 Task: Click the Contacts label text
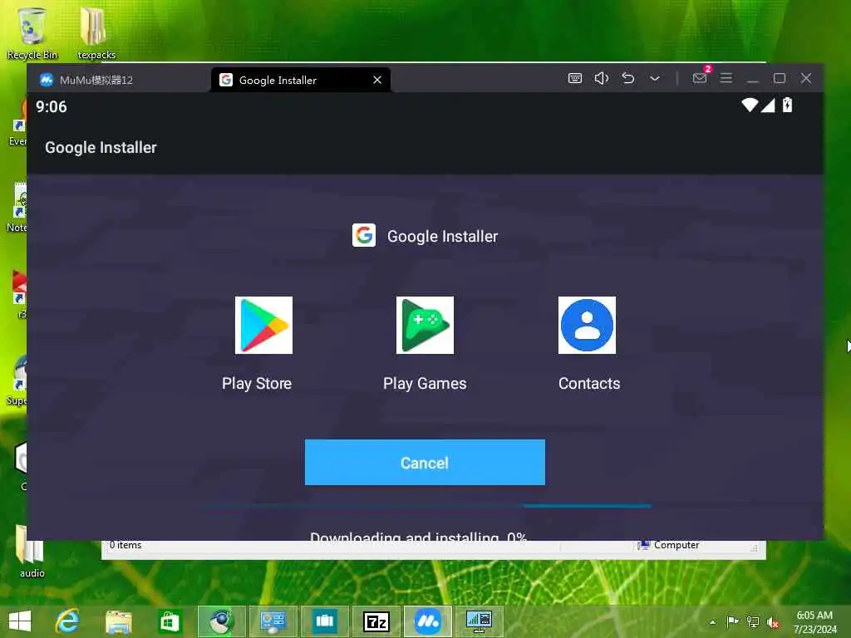tap(589, 384)
